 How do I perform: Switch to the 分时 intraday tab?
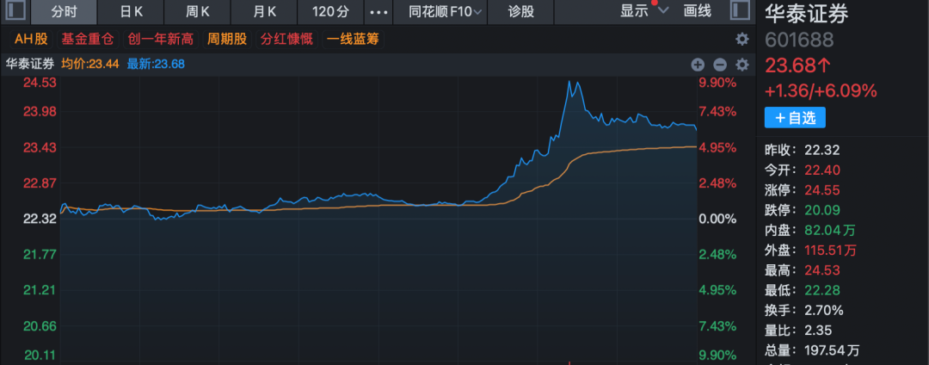point(65,11)
